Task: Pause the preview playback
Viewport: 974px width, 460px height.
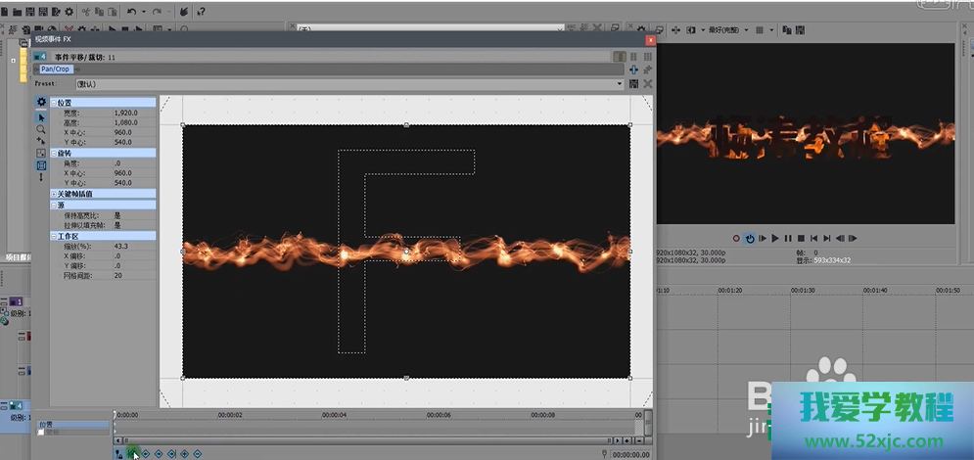Action: click(788, 238)
